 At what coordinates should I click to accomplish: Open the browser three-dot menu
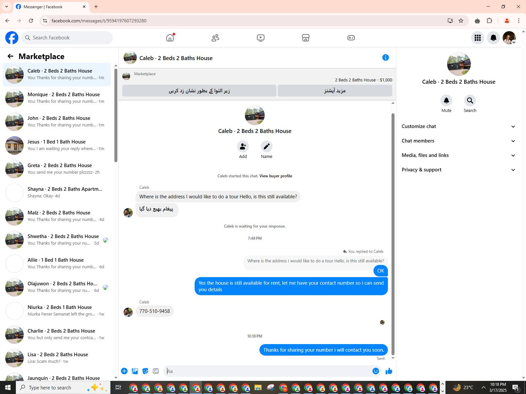[519, 21]
